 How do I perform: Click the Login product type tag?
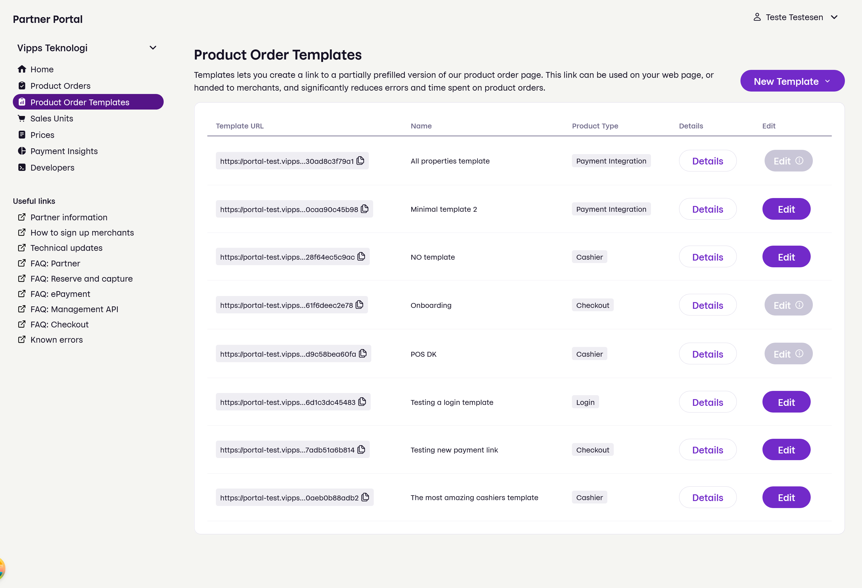tap(585, 402)
